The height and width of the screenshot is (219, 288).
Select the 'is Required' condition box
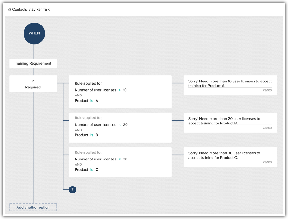click(x=33, y=84)
